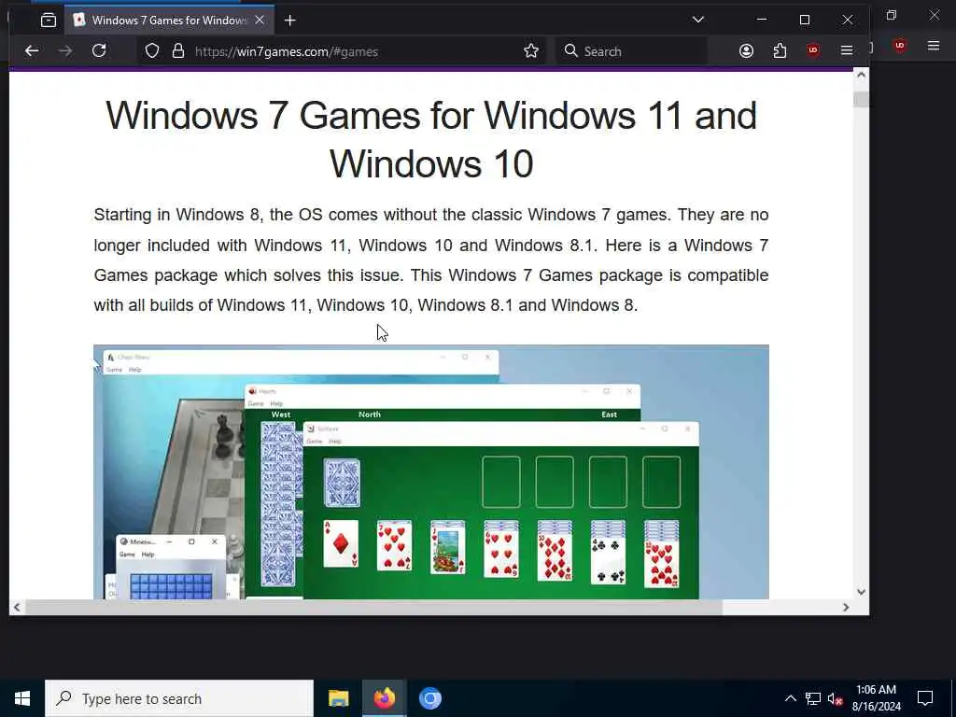956x717 pixels.
Task: Open background window's hamburger menu
Action: tap(934, 46)
